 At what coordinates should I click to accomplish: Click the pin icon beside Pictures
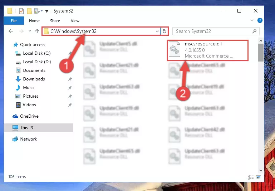[x=70, y=96]
